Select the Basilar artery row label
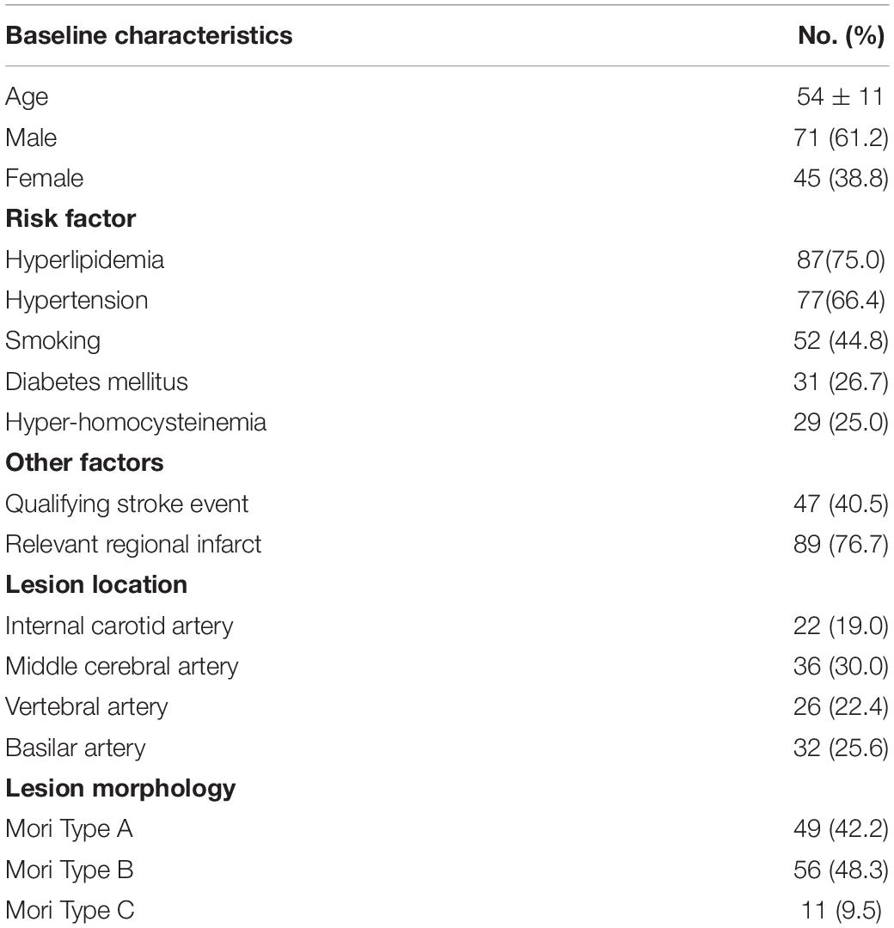This screenshot has width=894, height=928. [x=75, y=748]
